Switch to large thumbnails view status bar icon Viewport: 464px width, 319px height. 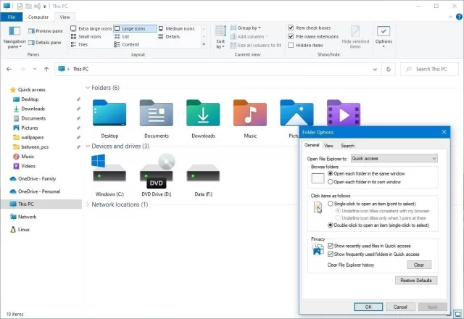[x=457, y=314]
